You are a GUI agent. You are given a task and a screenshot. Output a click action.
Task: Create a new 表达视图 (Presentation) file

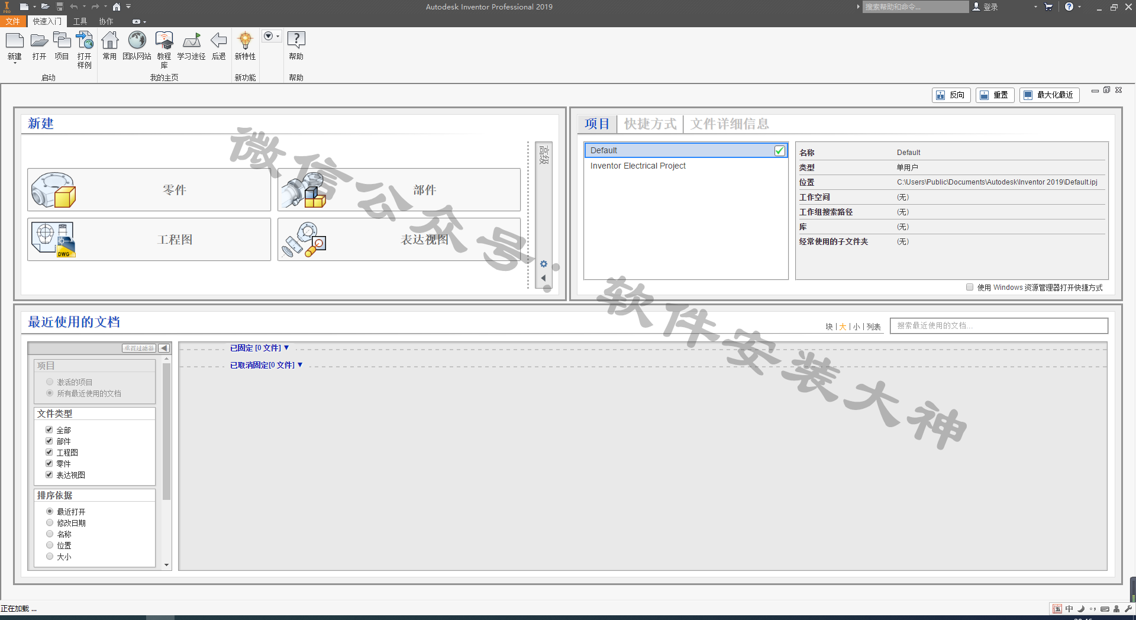(x=399, y=240)
